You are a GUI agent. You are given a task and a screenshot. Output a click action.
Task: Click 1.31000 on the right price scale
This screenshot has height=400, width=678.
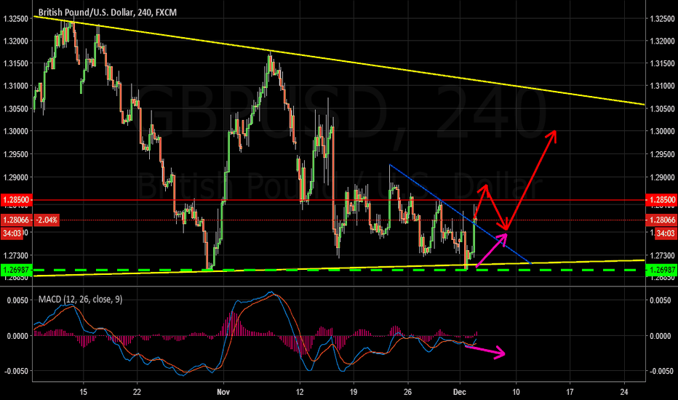(x=663, y=86)
